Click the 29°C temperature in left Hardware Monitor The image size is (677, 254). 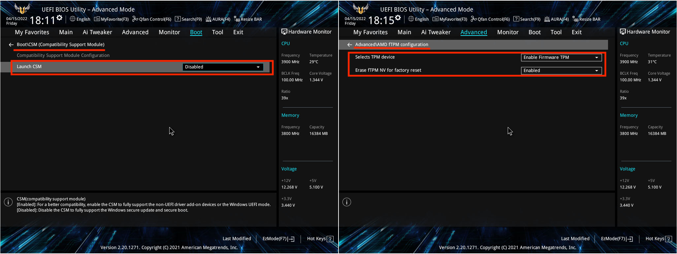[314, 62]
